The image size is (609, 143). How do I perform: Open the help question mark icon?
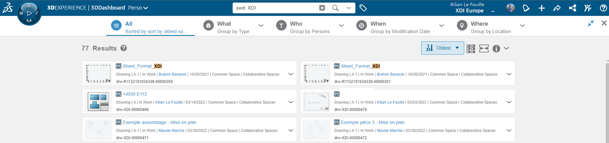[603, 8]
